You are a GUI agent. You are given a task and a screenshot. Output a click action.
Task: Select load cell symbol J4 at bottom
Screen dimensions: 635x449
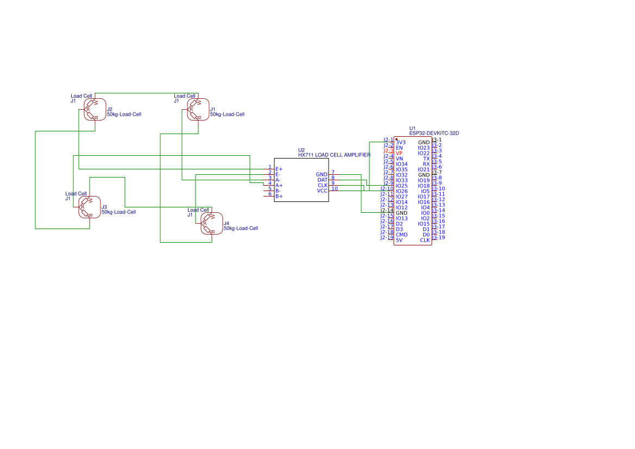tap(211, 223)
